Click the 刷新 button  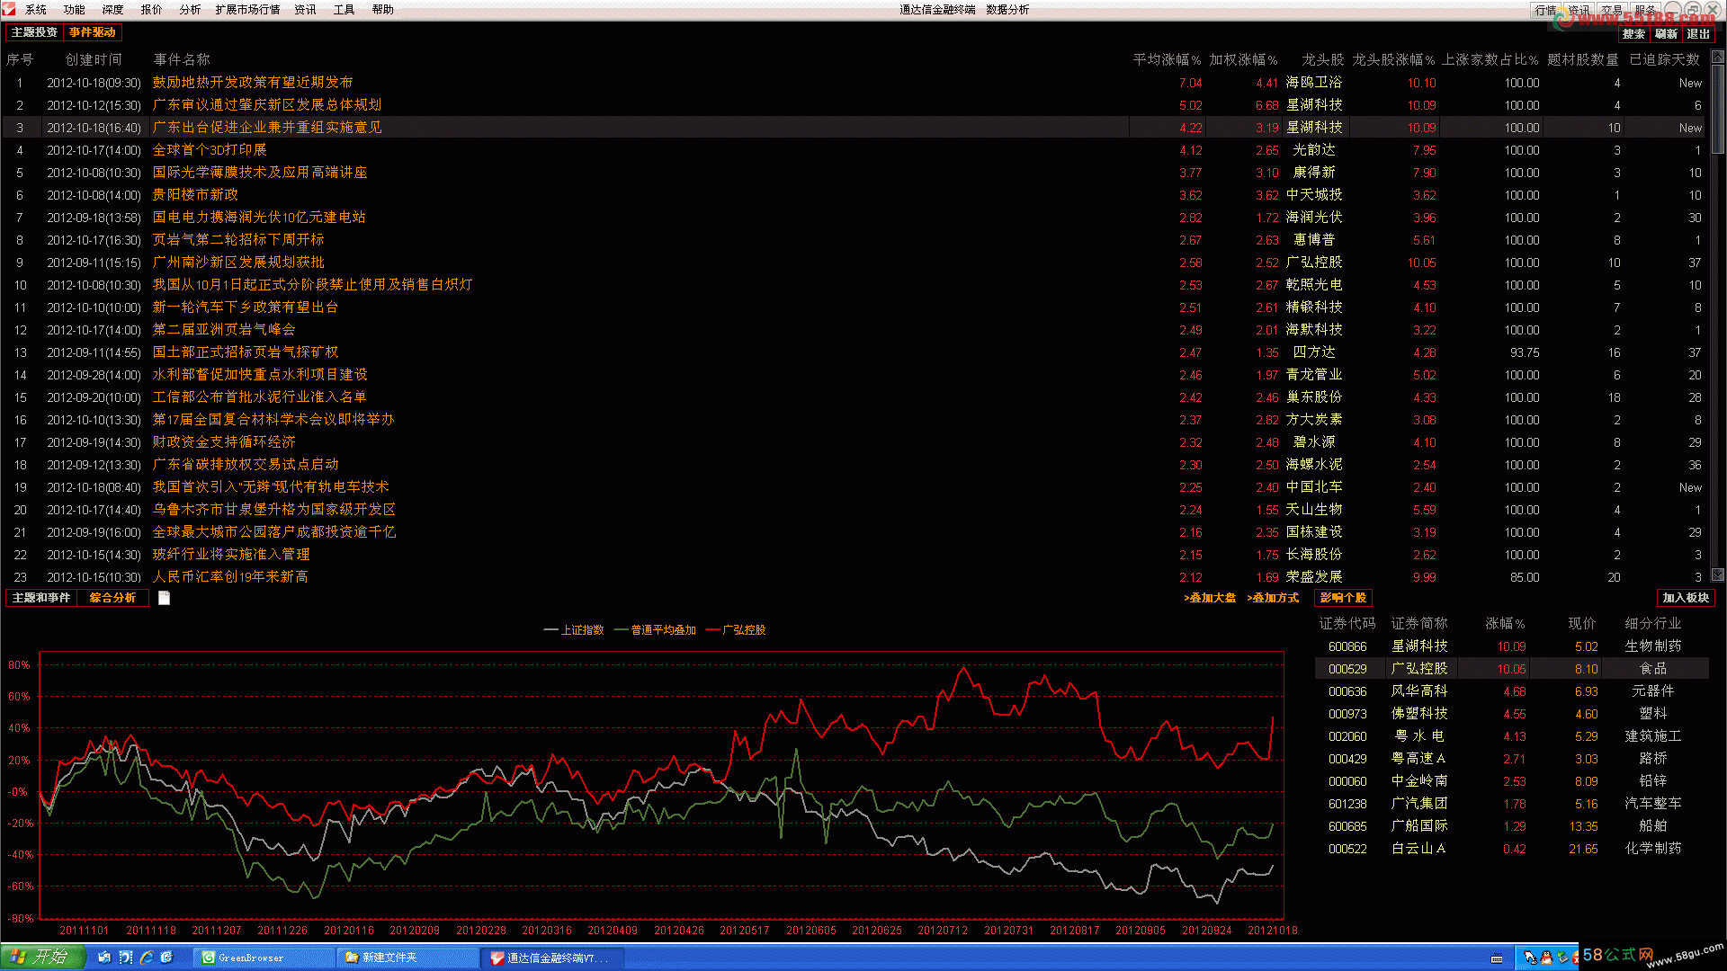1667,34
